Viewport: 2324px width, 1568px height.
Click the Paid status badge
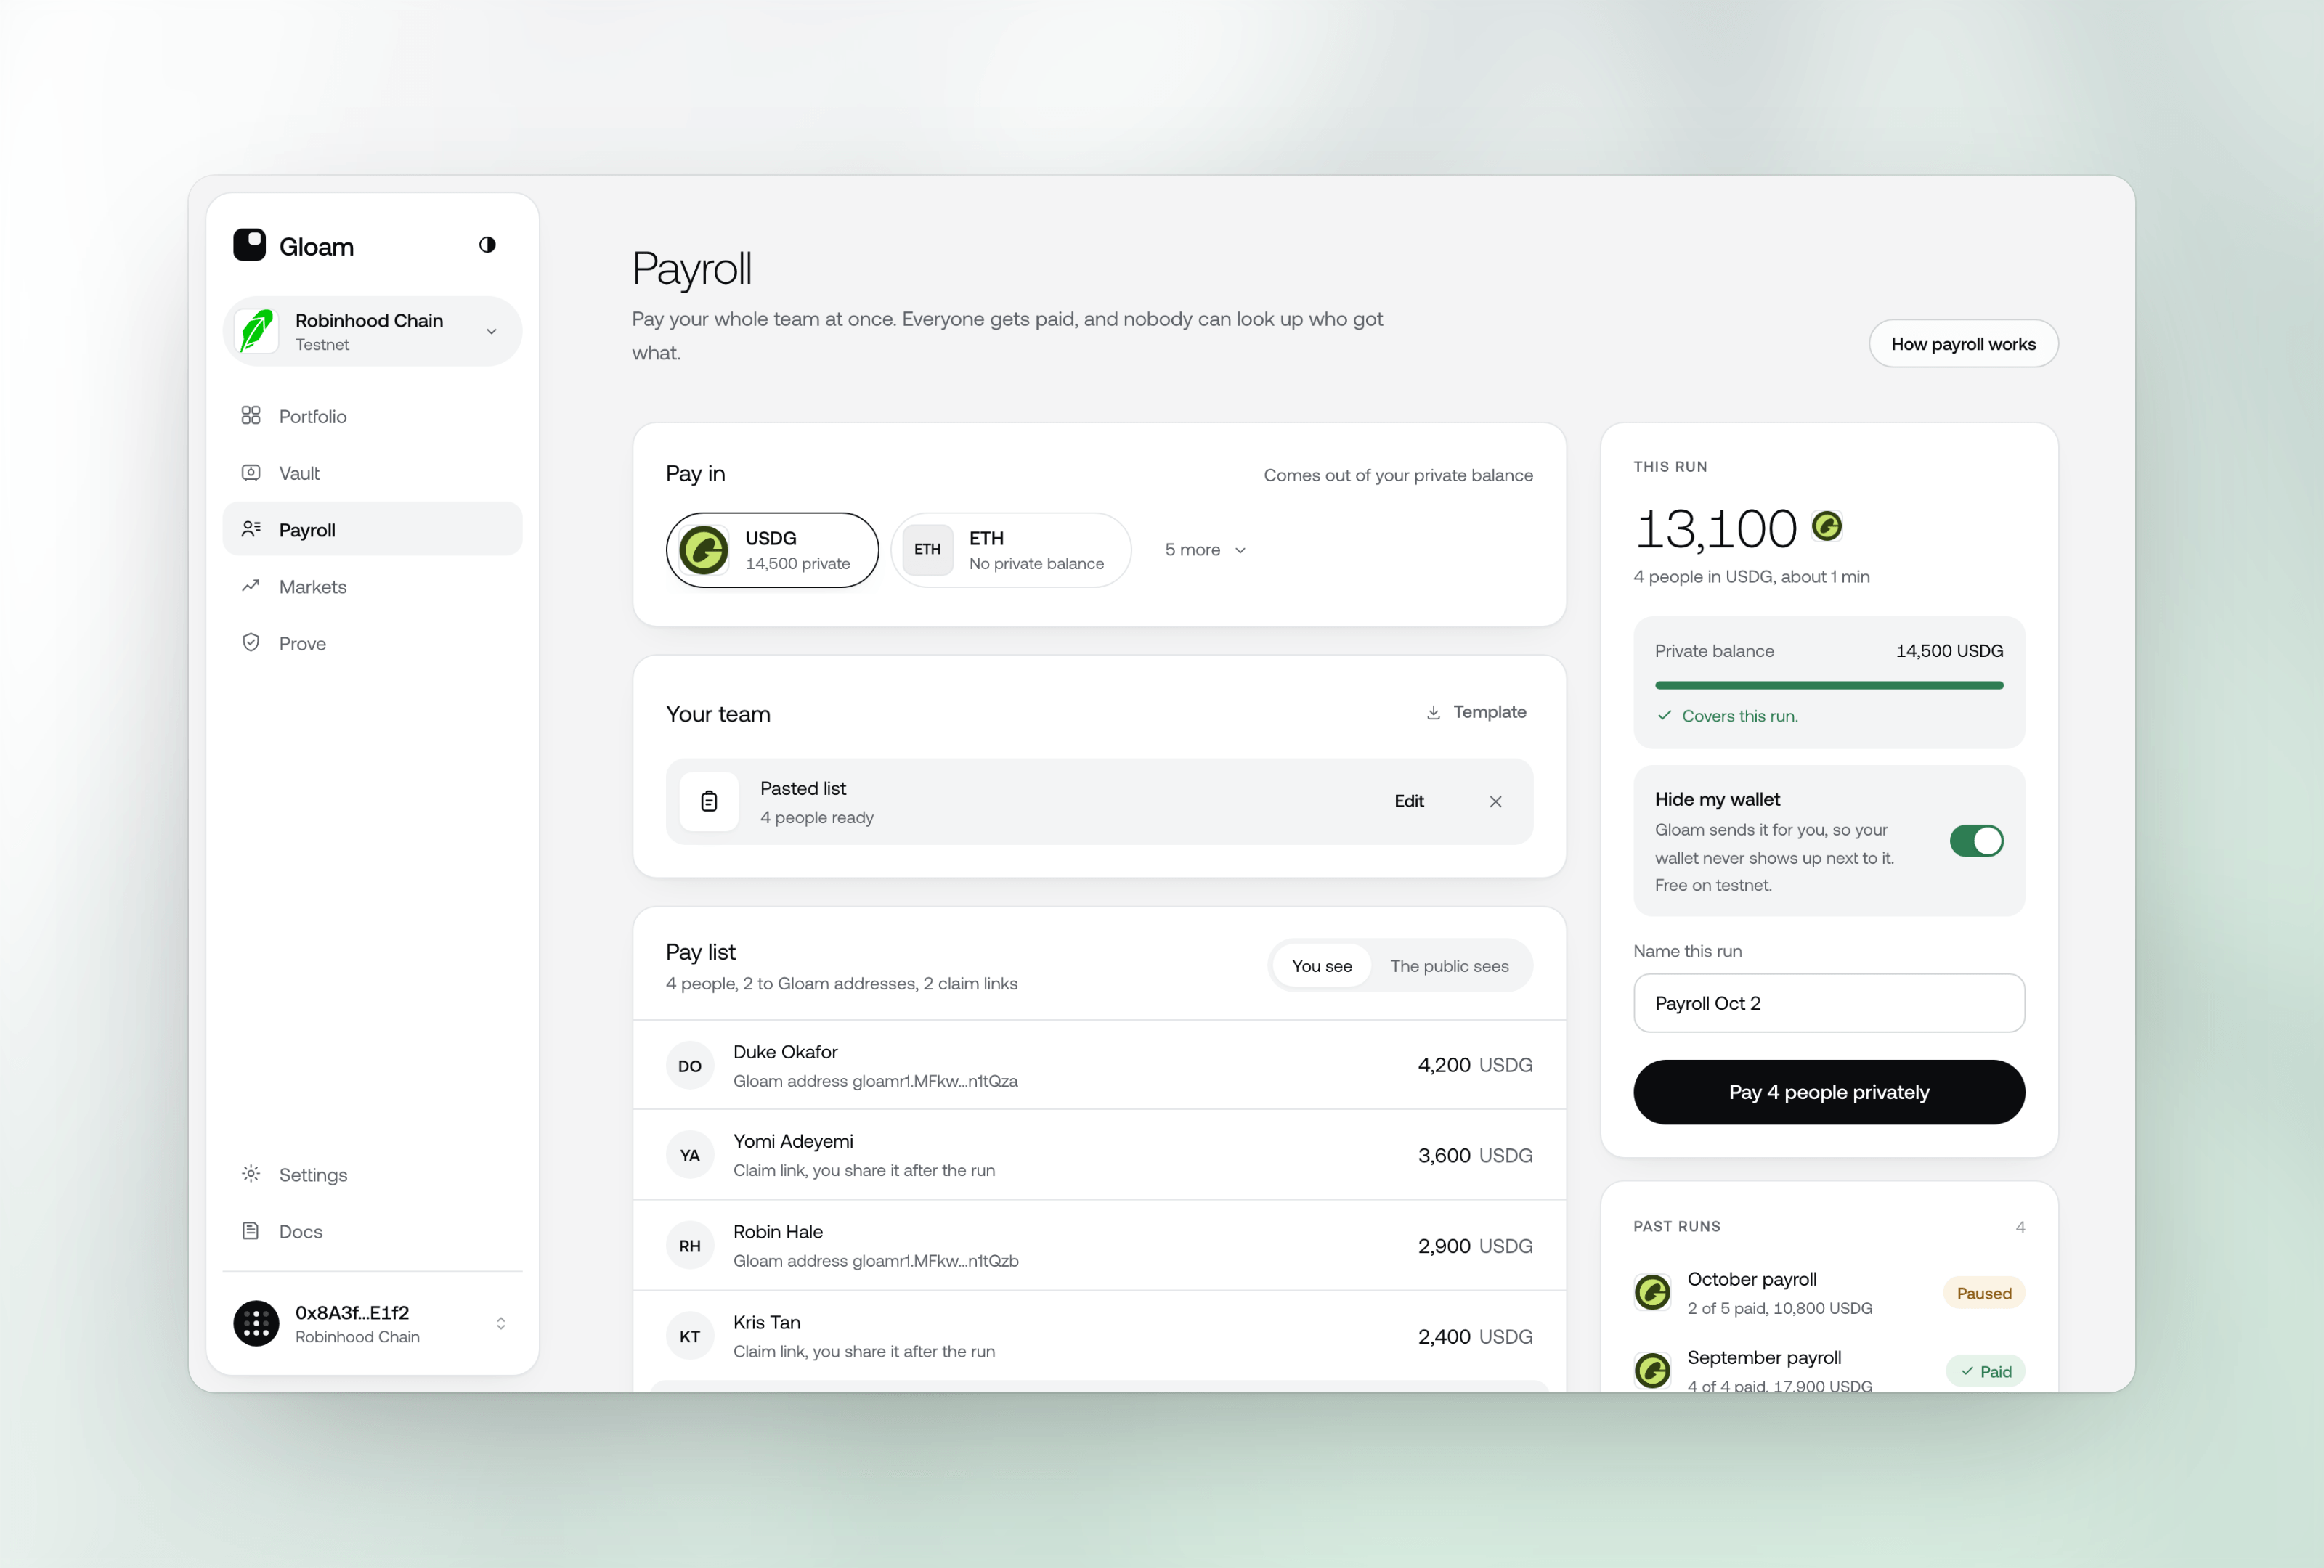pos(1986,1371)
